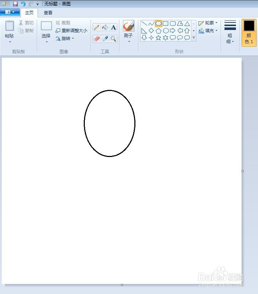Open the Customize Quick Access Toolbar dropdown
258x294 pixels.
[38, 4]
